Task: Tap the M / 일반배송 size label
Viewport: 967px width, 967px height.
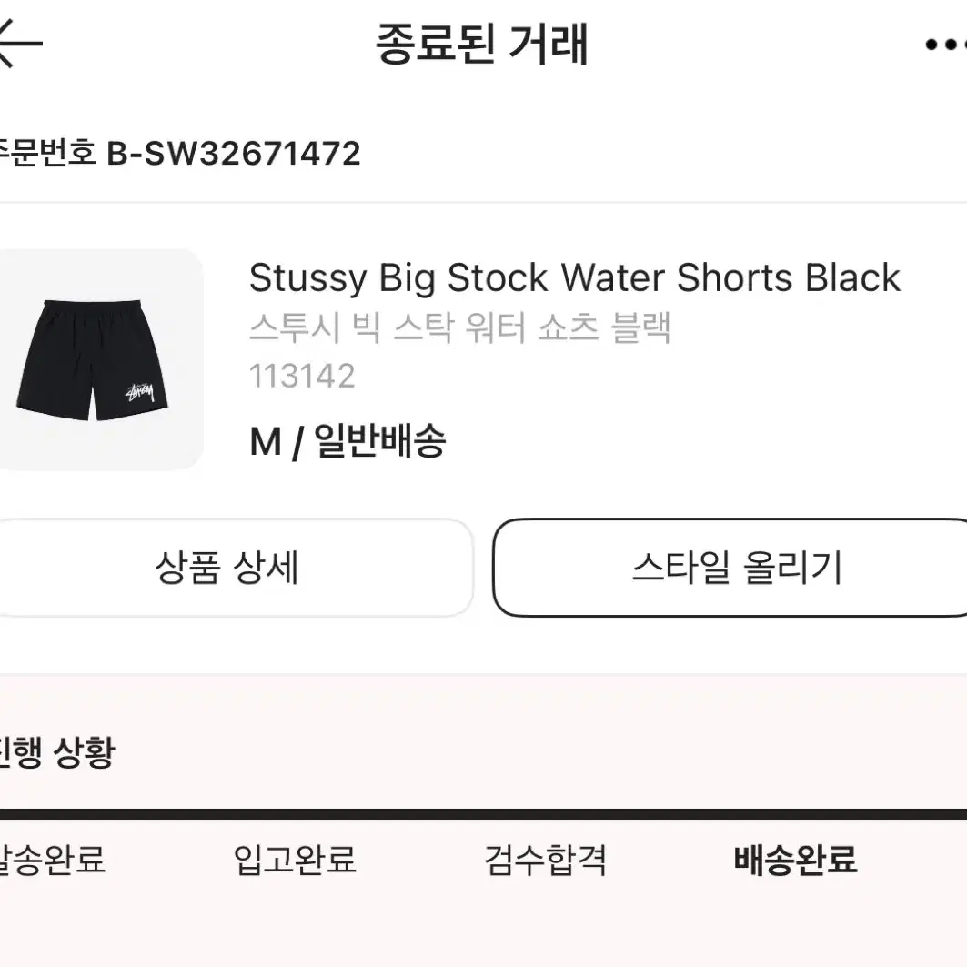Action: point(348,441)
